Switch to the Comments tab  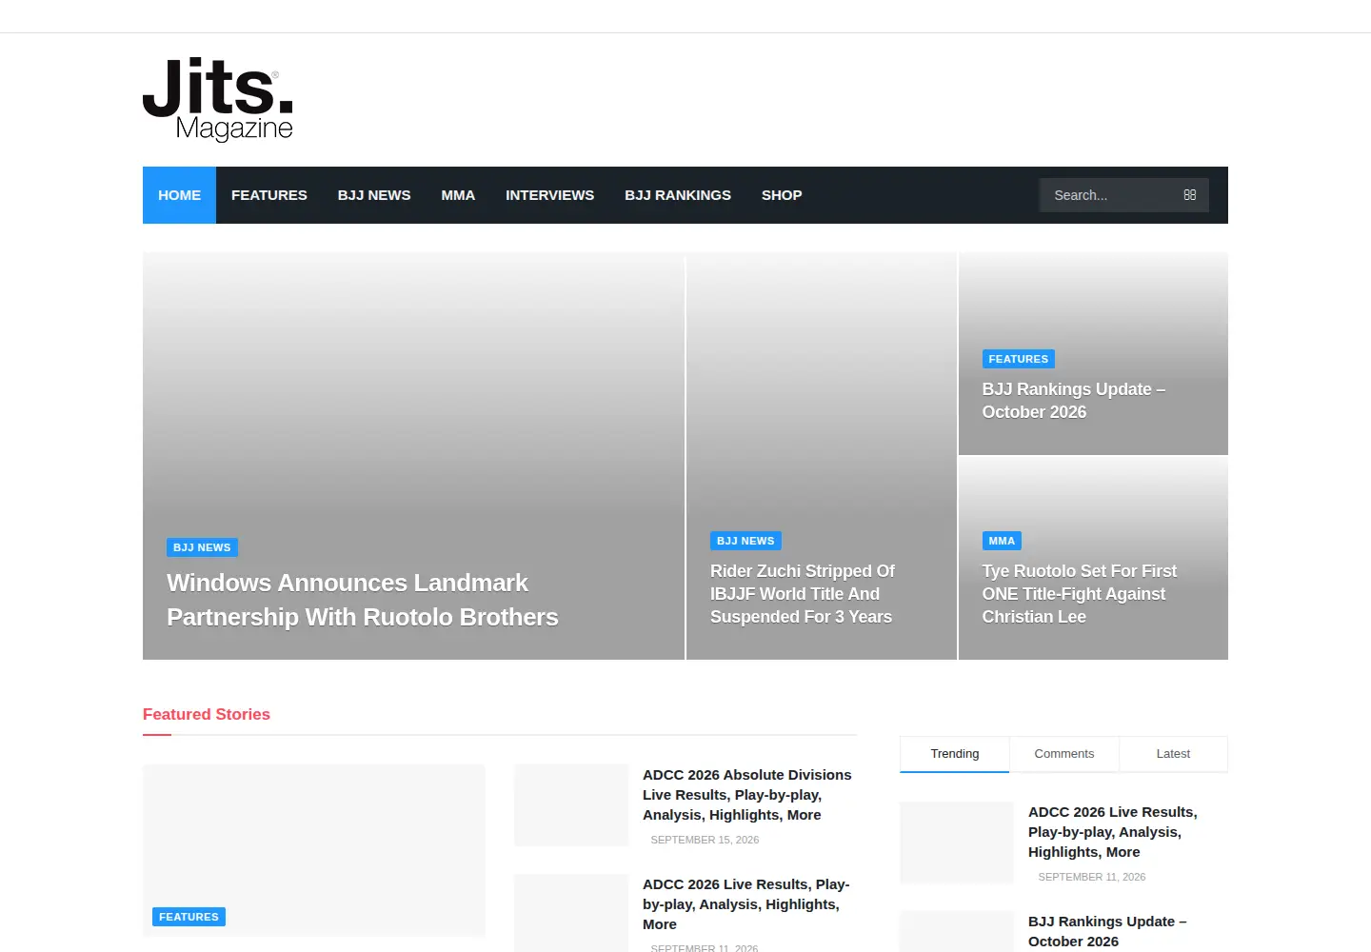click(1064, 754)
